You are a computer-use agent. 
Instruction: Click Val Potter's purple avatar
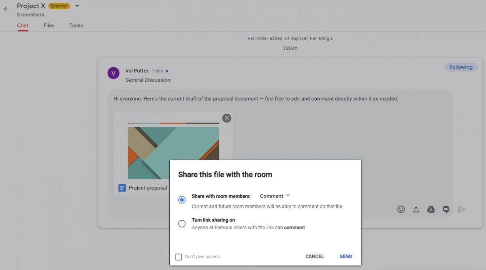click(x=113, y=73)
